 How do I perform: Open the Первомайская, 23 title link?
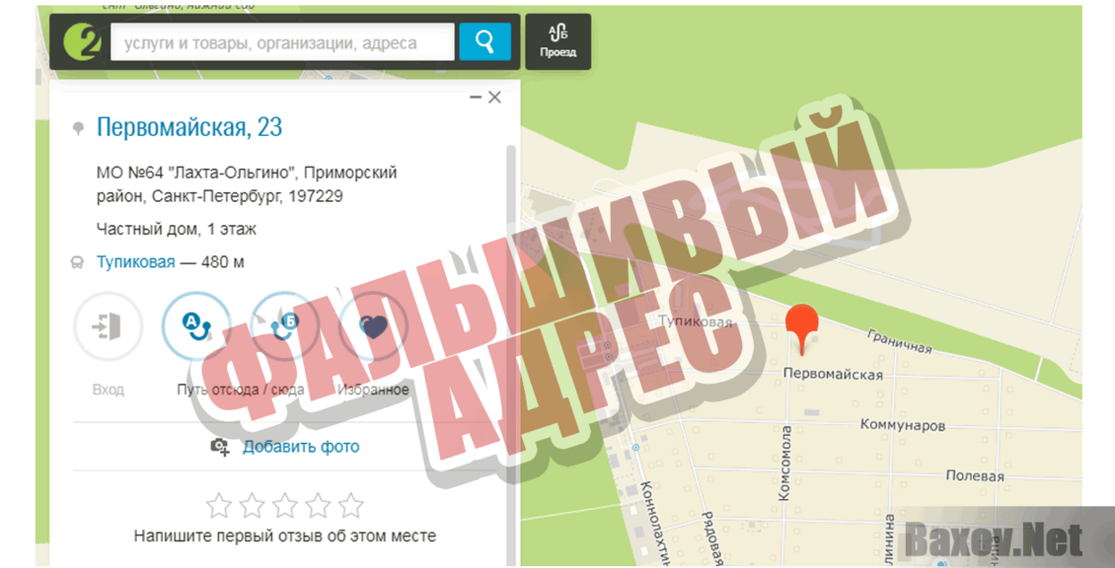point(190,128)
